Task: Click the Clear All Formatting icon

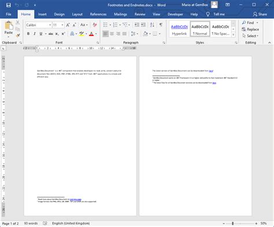Action: click(x=95, y=25)
